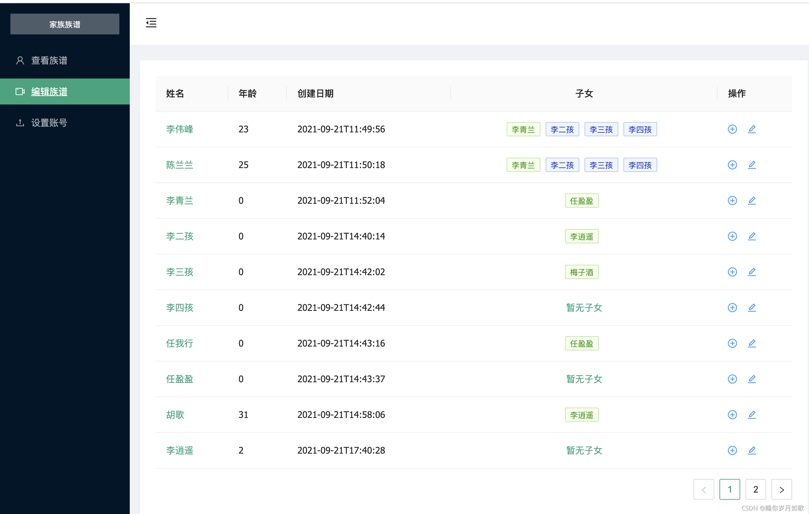Click the add icon in 任盈盈 row
Screen dimensions: 809x514
(732, 379)
